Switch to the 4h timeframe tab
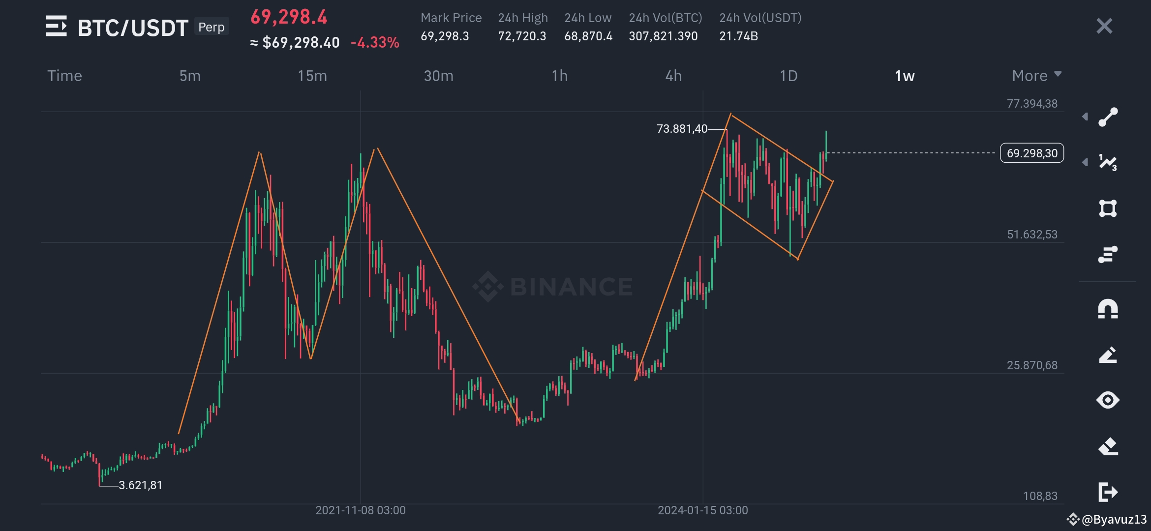Screen dimensions: 1151x531 [673, 76]
